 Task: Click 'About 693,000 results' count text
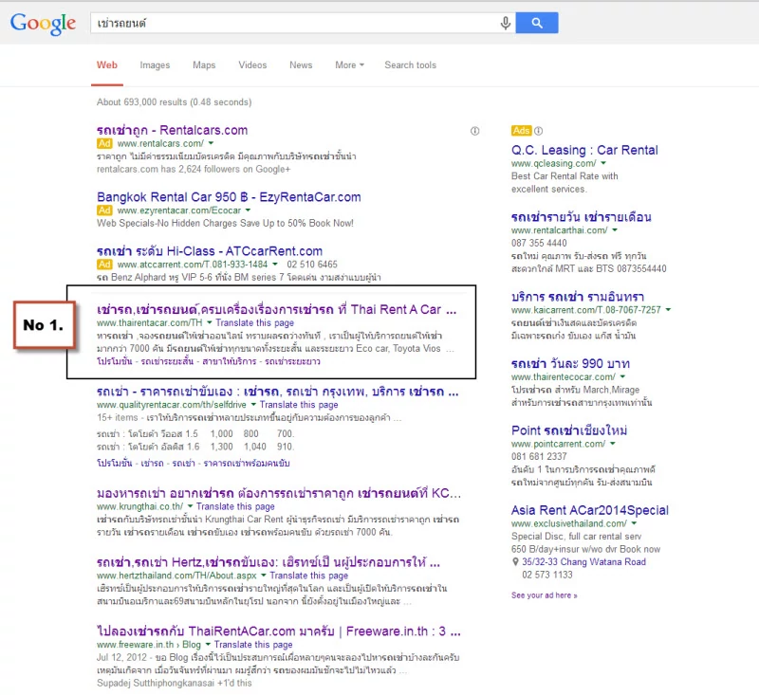175,102
